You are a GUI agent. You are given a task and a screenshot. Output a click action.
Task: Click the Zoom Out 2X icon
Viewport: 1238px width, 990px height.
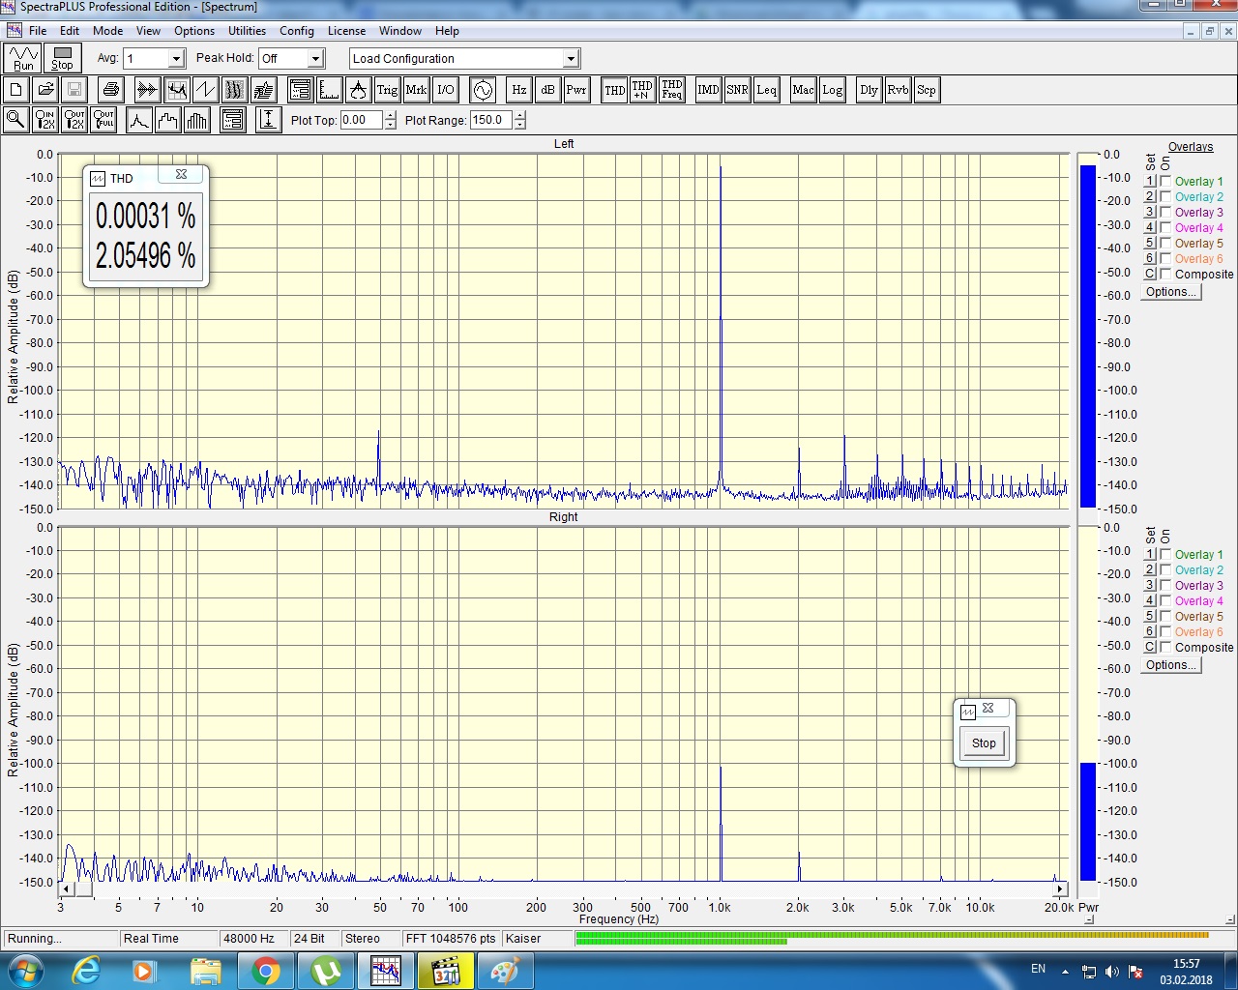74,120
